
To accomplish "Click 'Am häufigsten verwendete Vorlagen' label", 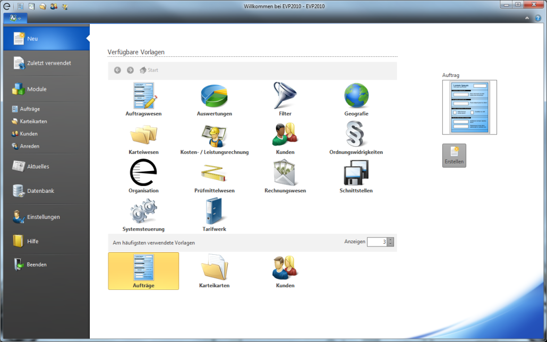I will point(154,243).
